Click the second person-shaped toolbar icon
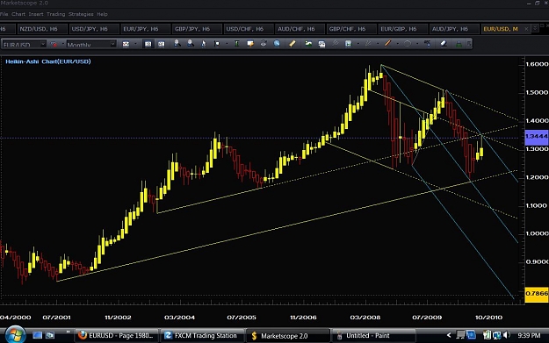Screen dimensions: 549x343 190,44
